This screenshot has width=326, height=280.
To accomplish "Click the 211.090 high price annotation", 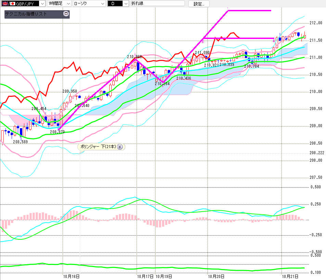I will [202, 53].
